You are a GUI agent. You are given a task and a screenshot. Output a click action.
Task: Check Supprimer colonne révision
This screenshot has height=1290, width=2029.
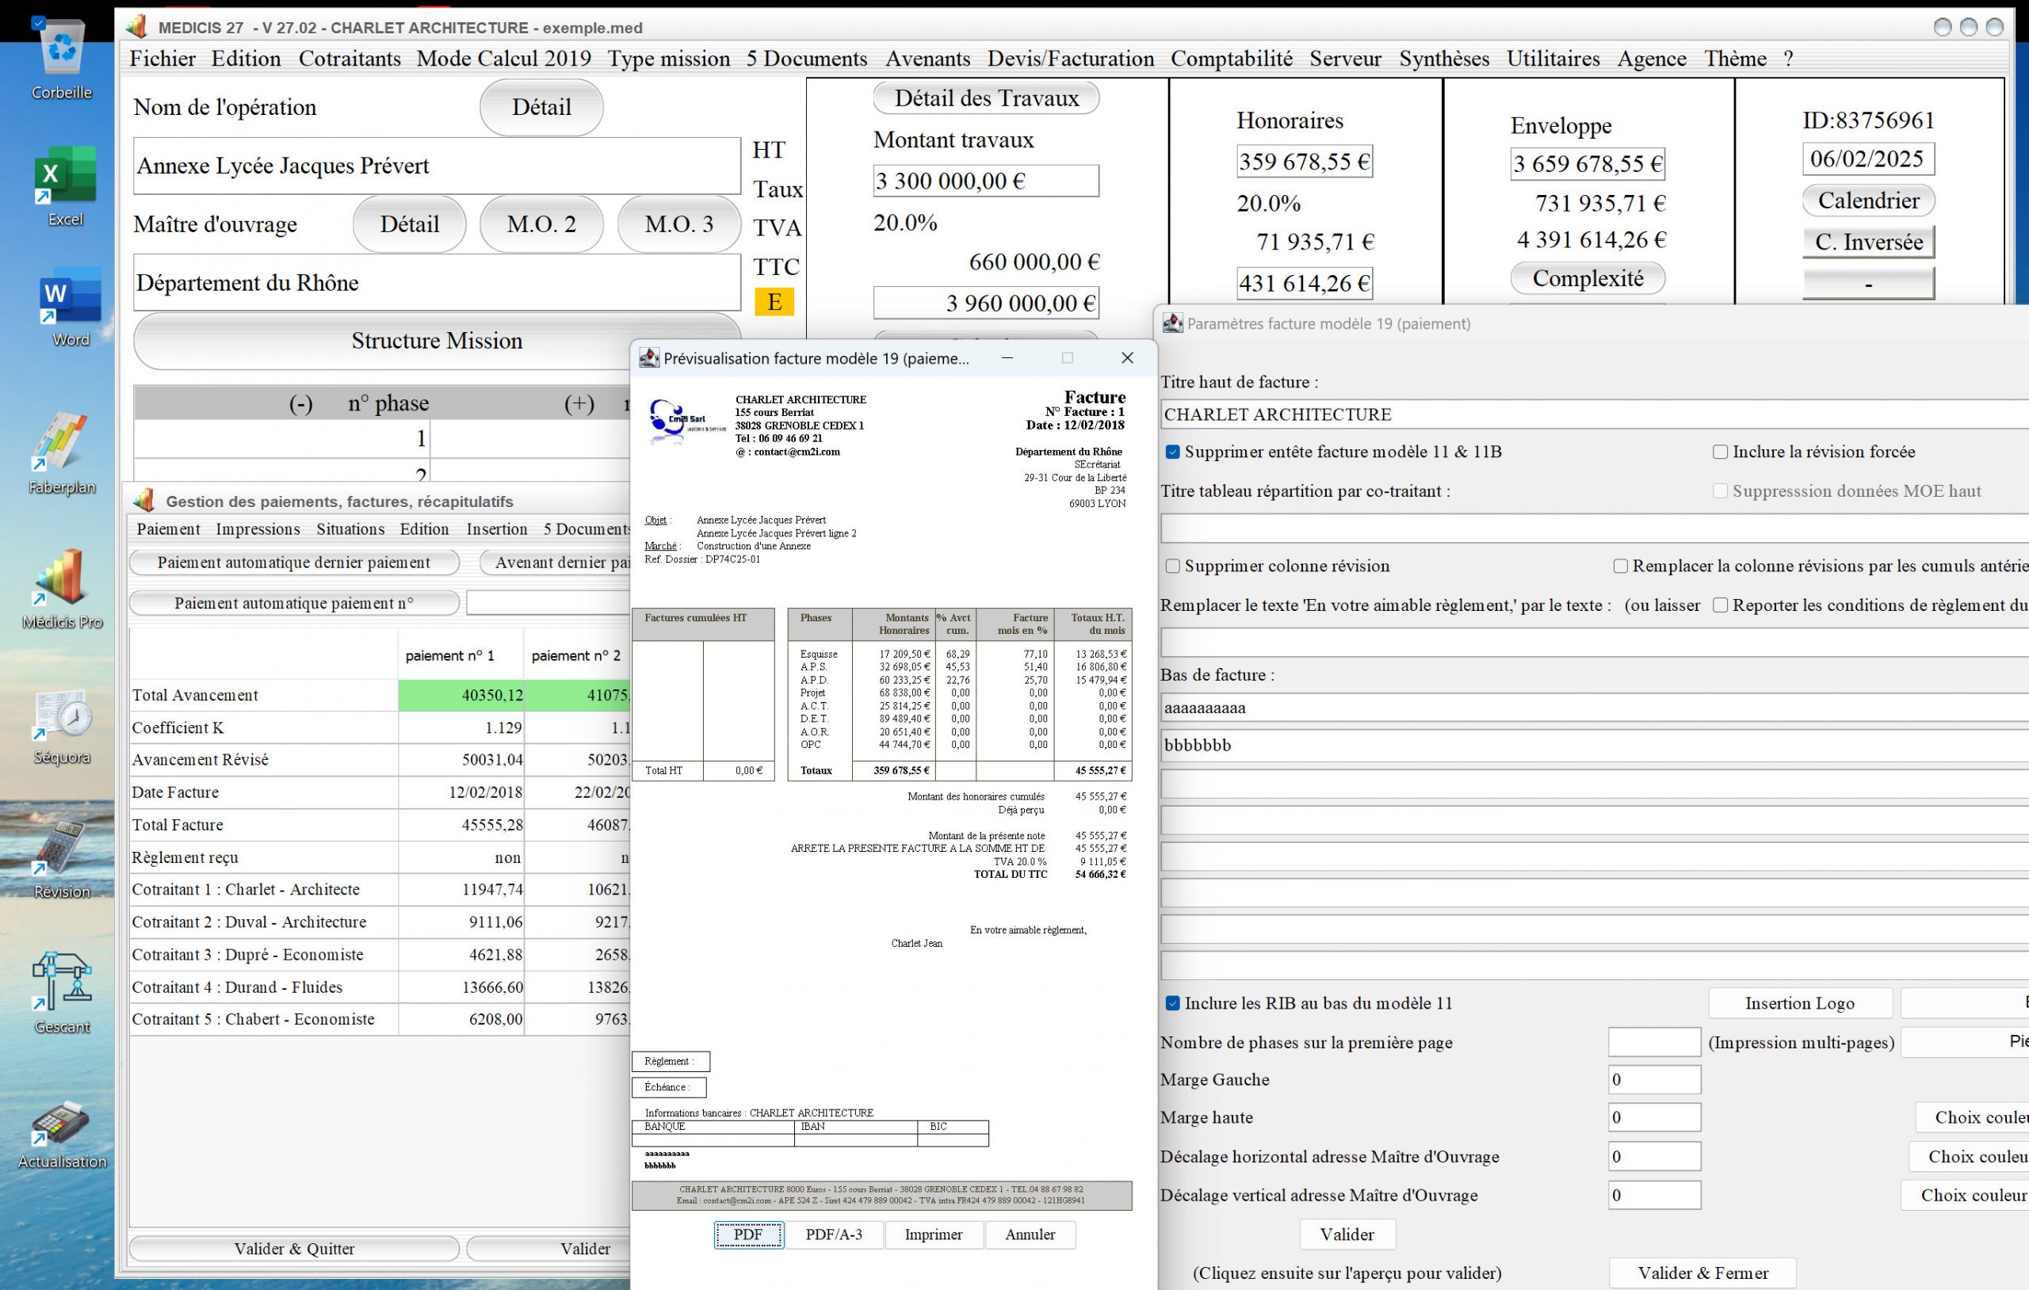(1172, 566)
